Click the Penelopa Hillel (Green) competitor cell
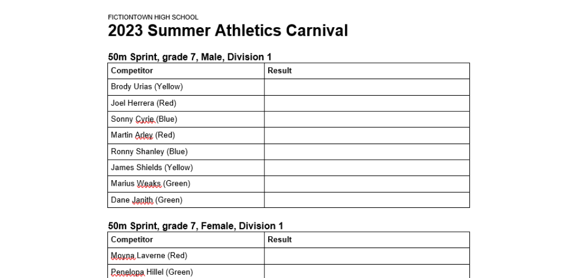 click(152, 272)
